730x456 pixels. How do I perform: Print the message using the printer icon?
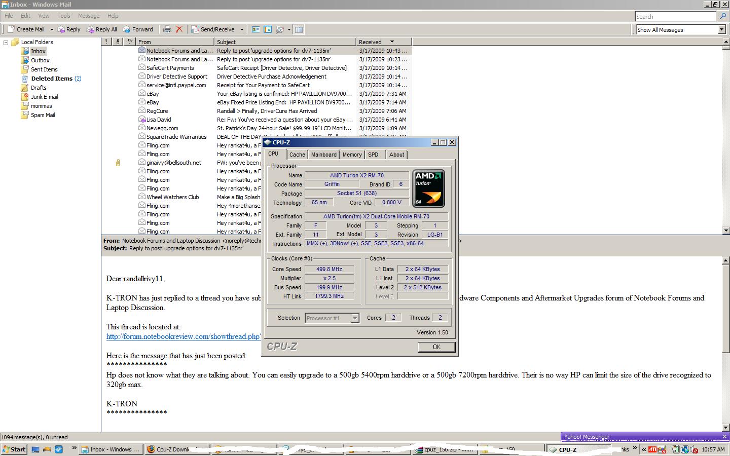pyautogui.click(x=167, y=29)
